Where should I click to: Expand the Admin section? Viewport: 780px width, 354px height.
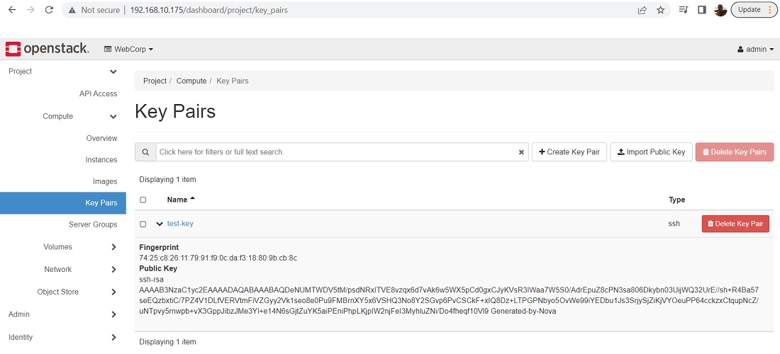113,314
